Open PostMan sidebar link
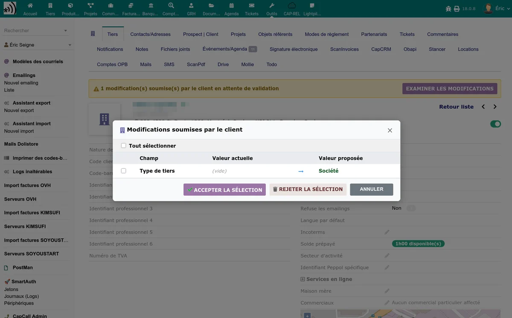The height and width of the screenshot is (318, 512). pyautogui.click(x=23, y=268)
